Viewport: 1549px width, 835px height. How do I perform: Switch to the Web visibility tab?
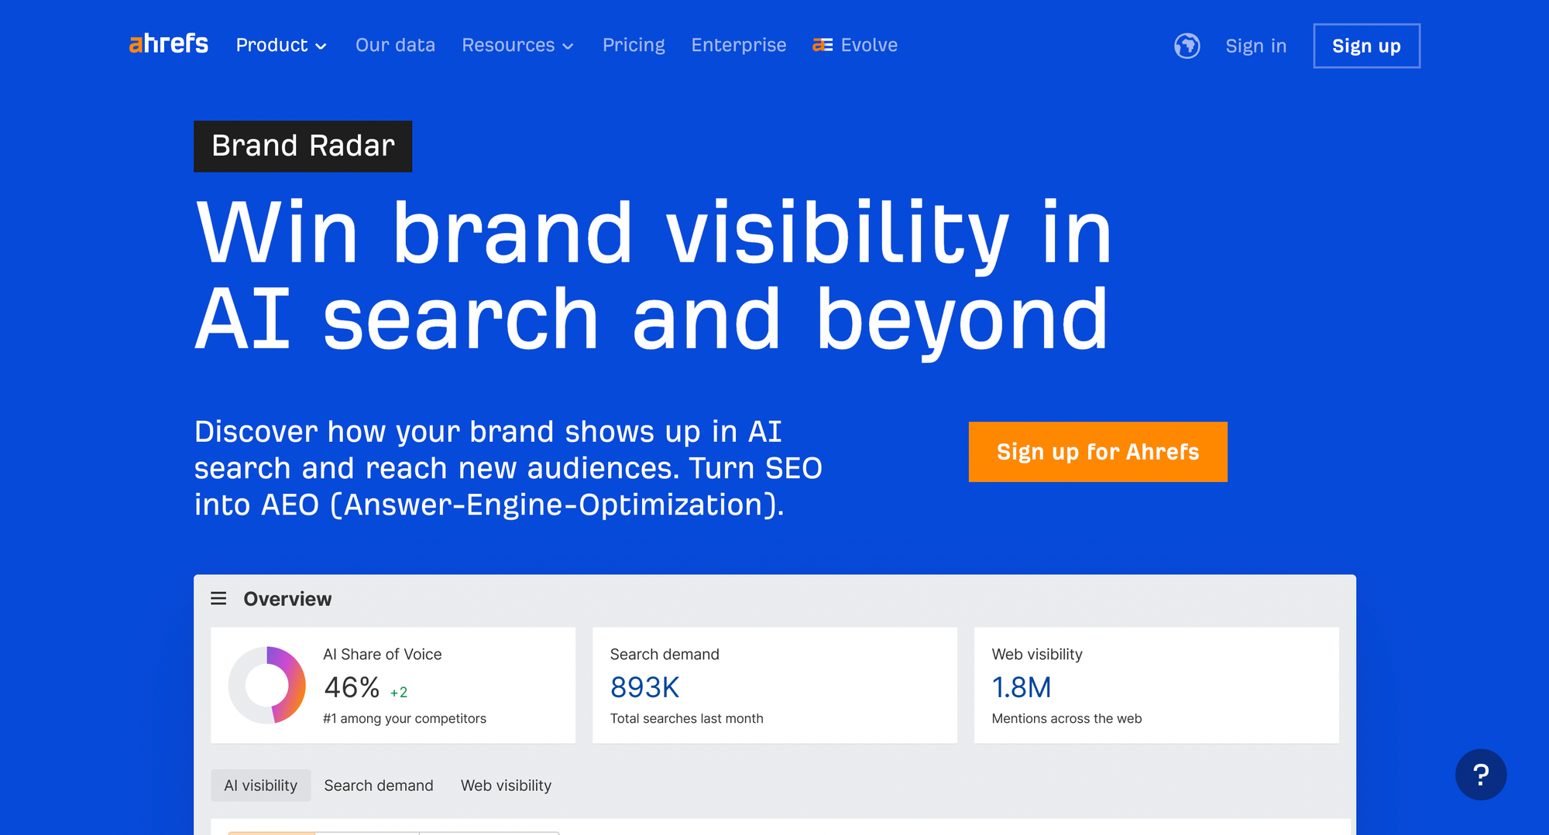pos(506,785)
